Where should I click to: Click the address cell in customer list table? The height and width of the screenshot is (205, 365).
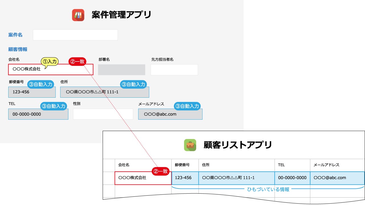click(x=237, y=178)
